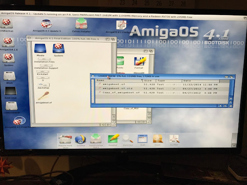The width and height of the screenshot is (247, 185).
Task: Select the RAM Disk icon
Action: 10,91
